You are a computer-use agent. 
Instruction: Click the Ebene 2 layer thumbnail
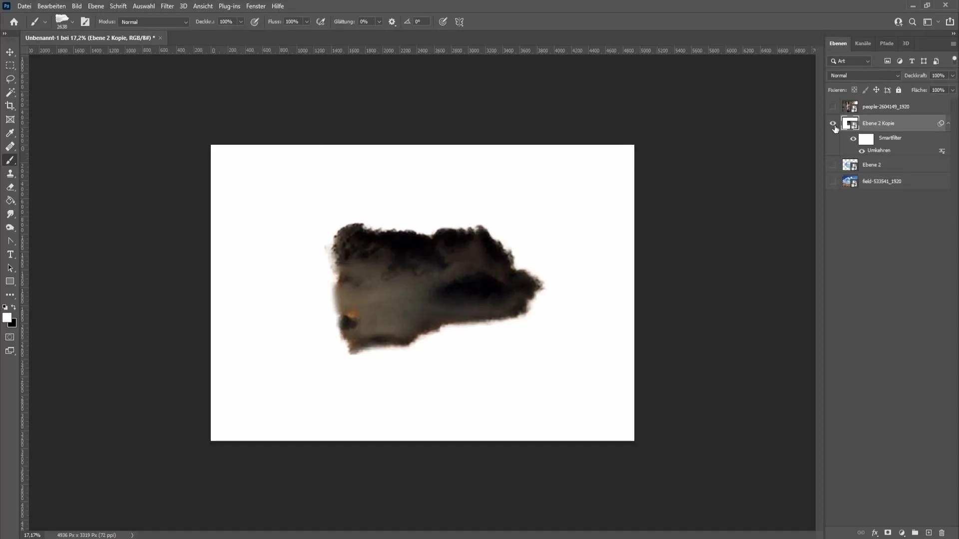coord(849,165)
